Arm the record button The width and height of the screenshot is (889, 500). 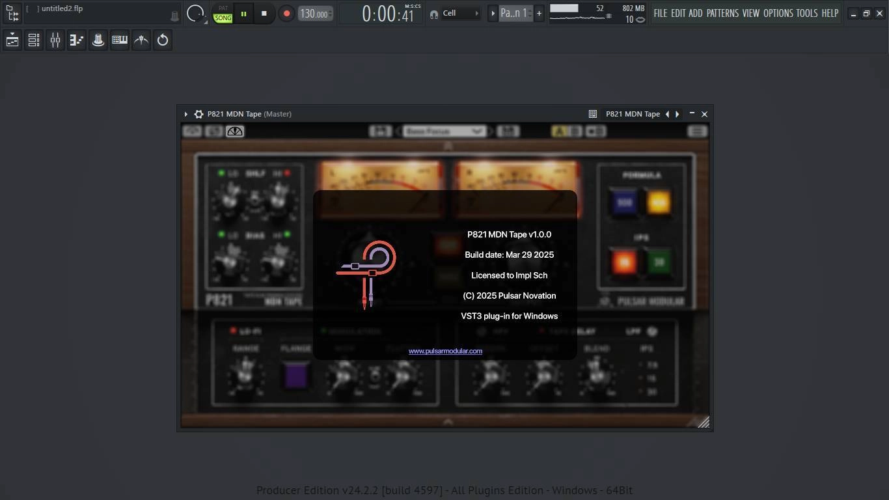point(286,14)
